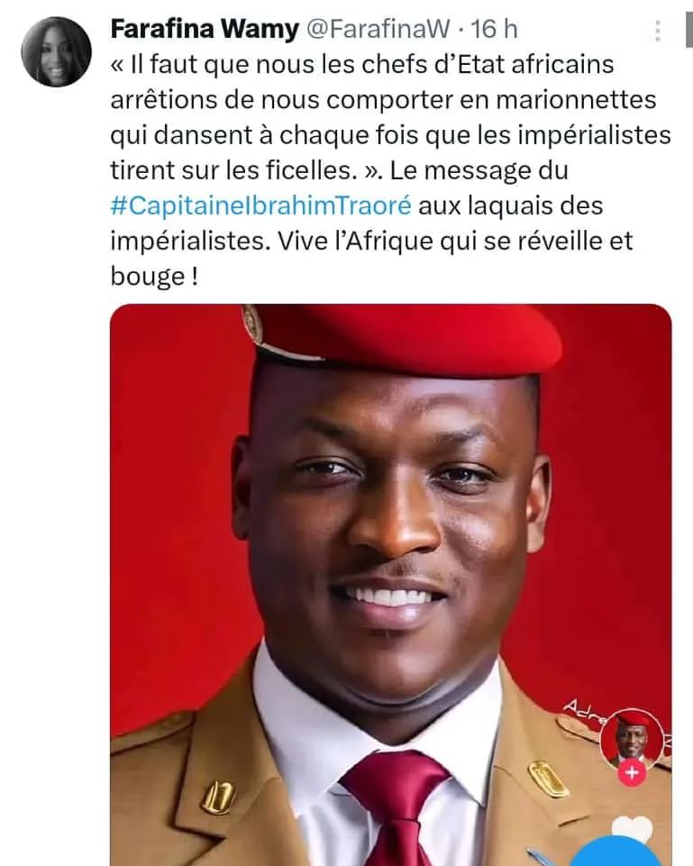Viewport: 693px width, 866px height.
Task: Click the 'Vive l'Afrique' sentence in tweet
Action: [371, 258]
